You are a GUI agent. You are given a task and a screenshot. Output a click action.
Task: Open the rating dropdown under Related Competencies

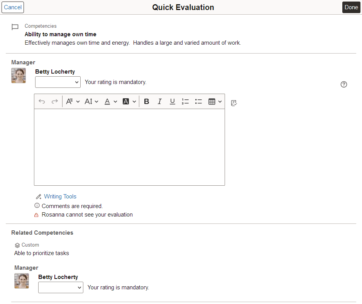point(61,287)
